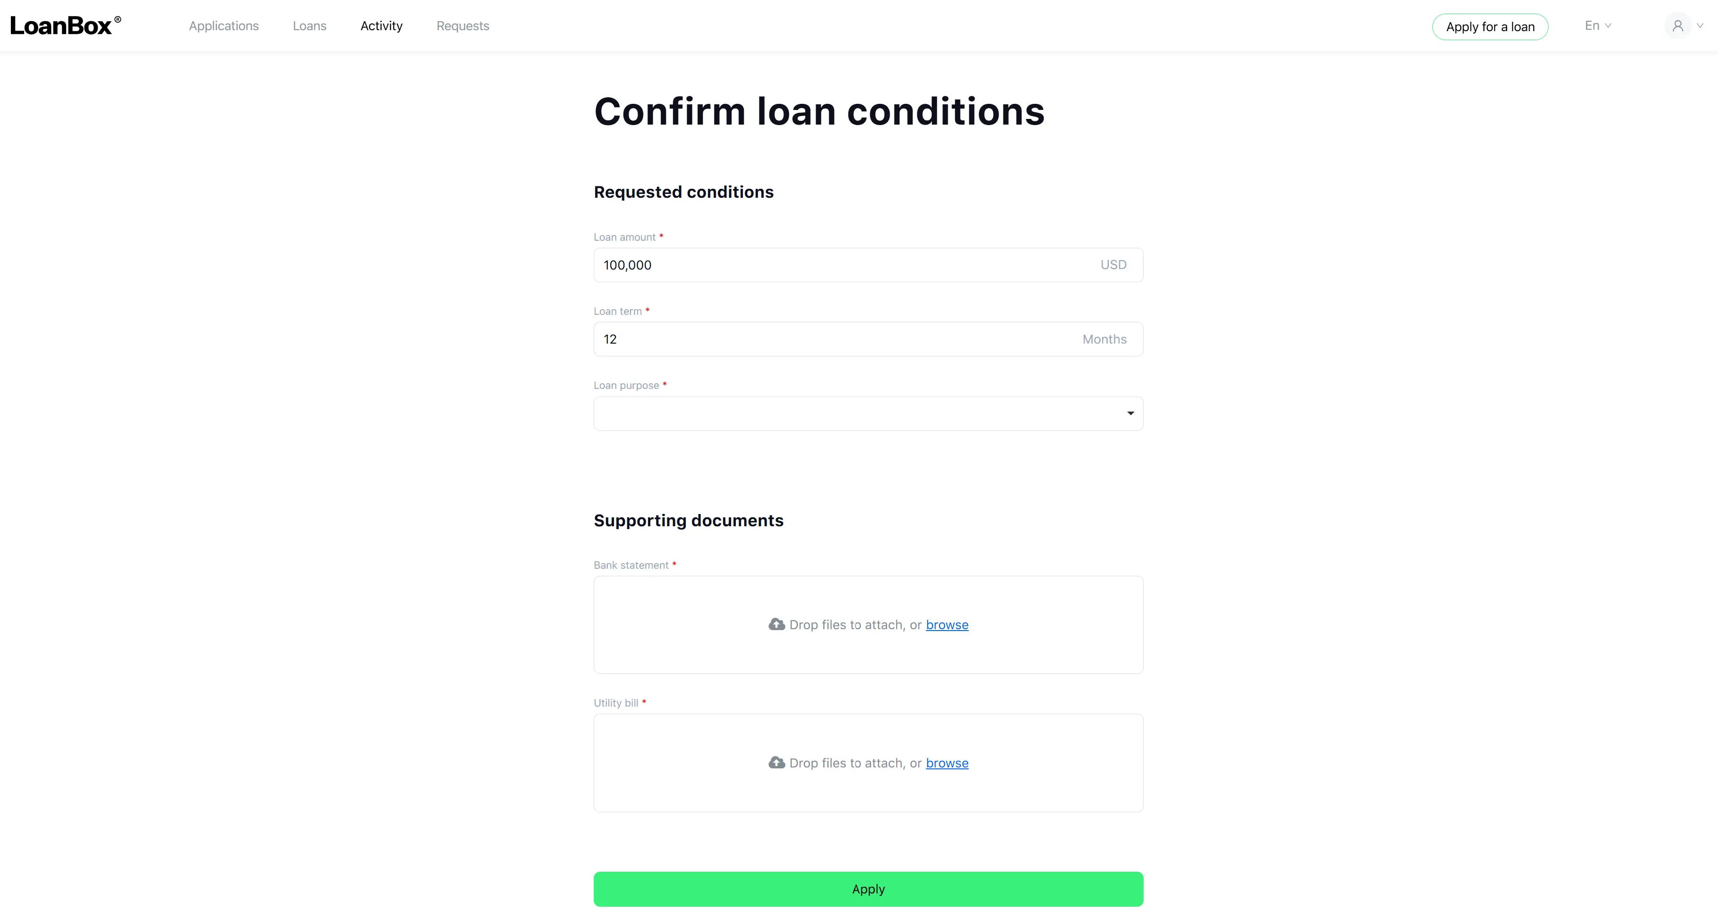Click the cloud upload icon in Bank statement
The image size is (1718, 918).
pyautogui.click(x=776, y=624)
